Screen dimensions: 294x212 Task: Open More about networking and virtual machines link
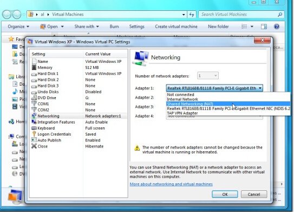[171, 184]
